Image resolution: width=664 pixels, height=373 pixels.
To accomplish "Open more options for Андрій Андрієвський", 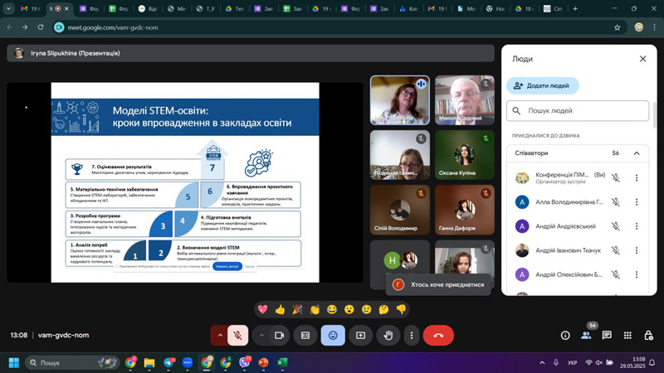I will click(x=637, y=226).
